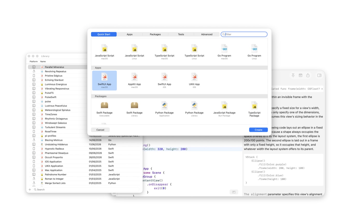Select the JavaScript Script Linux template
The width and height of the screenshot is (359, 224).
pos(134,52)
